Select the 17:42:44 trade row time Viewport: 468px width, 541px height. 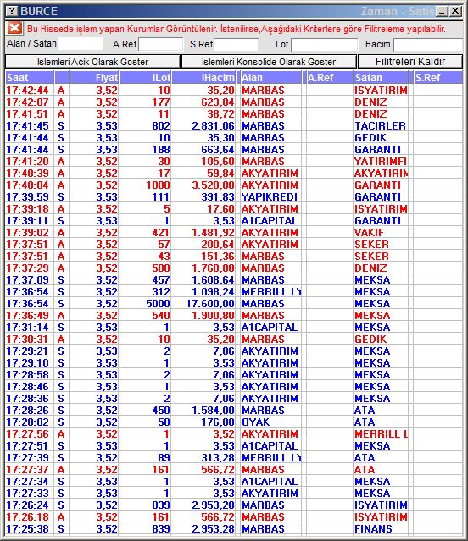(28, 91)
